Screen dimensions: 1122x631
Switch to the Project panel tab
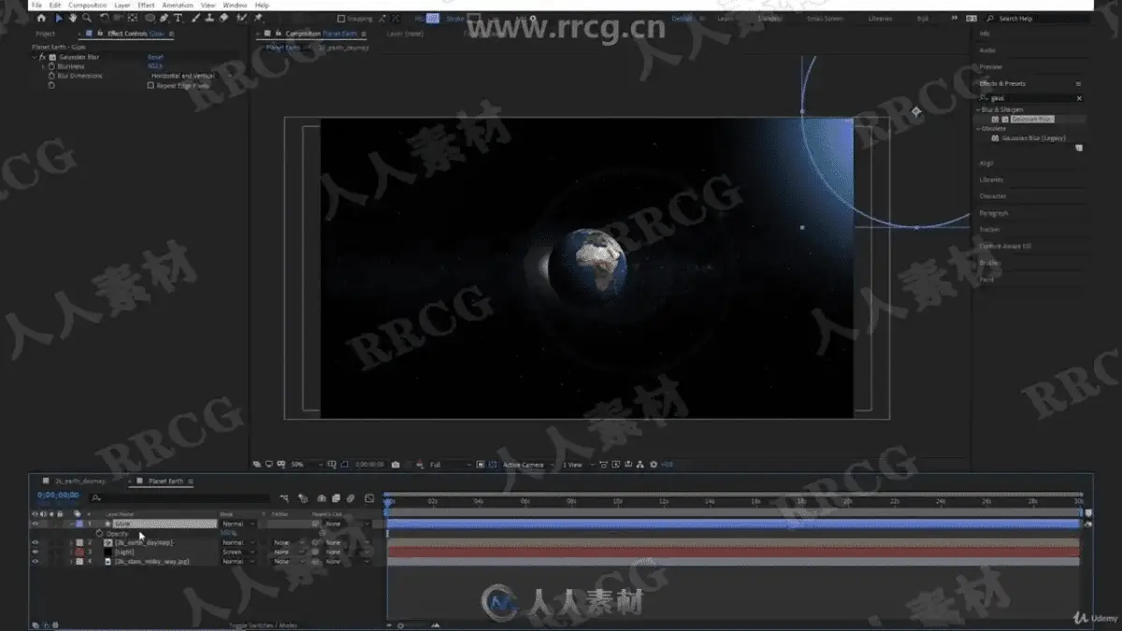click(x=45, y=34)
